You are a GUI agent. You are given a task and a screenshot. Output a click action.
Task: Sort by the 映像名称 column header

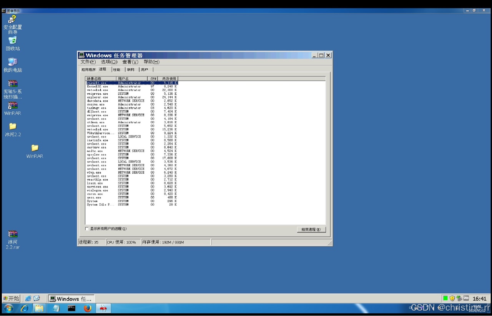tap(101, 79)
